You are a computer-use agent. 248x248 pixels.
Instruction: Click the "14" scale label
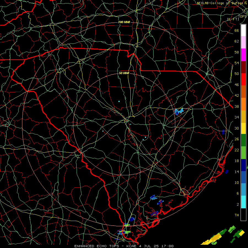coord(237,172)
